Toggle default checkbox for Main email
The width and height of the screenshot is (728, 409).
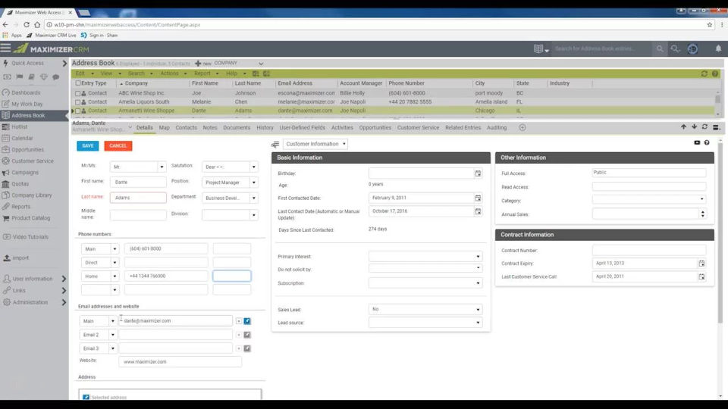coord(247,321)
